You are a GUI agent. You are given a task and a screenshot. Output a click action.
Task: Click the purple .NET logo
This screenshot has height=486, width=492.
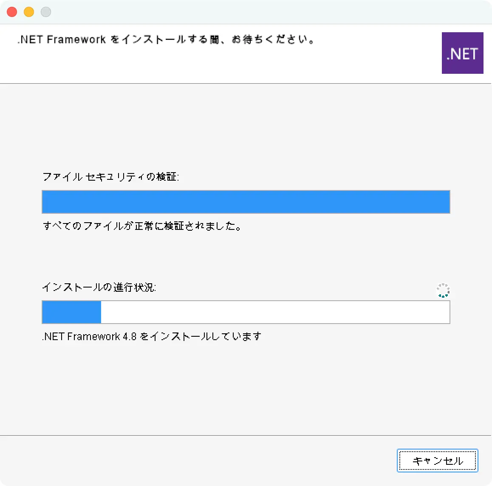(462, 53)
